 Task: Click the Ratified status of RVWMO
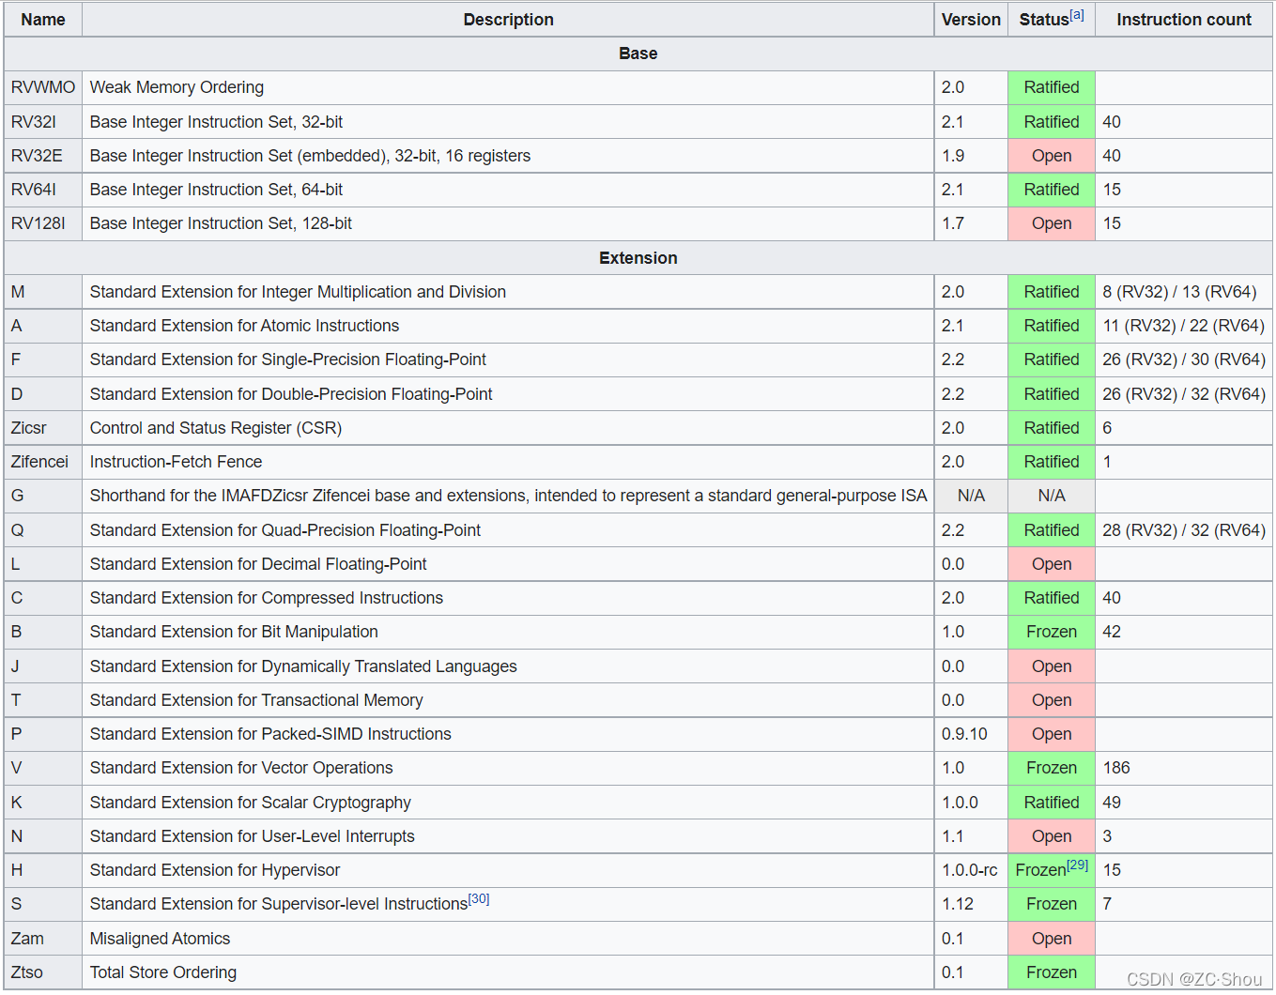[x=1052, y=87]
